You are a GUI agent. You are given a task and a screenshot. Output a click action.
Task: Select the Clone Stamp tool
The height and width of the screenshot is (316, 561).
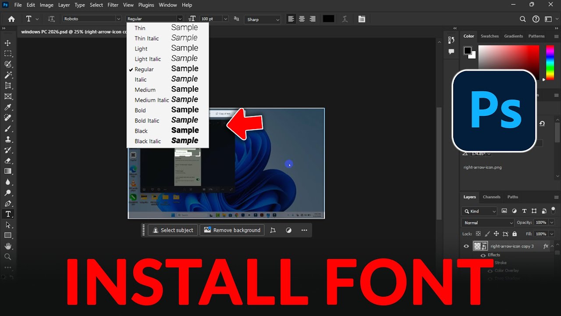(8, 139)
